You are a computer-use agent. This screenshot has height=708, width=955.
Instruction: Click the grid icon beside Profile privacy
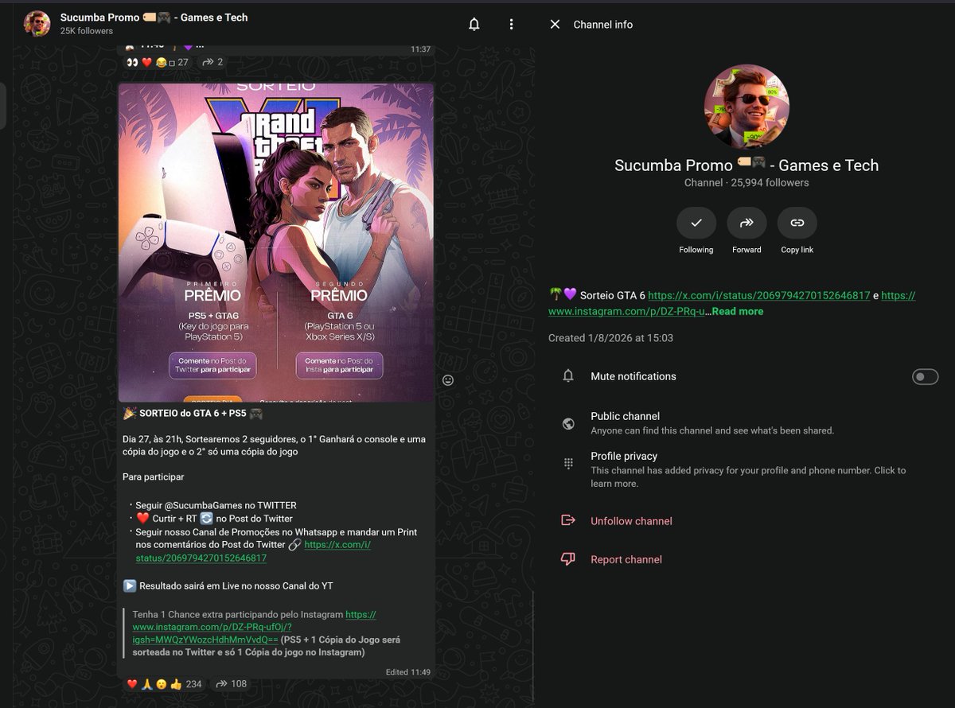tap(568, 463)
